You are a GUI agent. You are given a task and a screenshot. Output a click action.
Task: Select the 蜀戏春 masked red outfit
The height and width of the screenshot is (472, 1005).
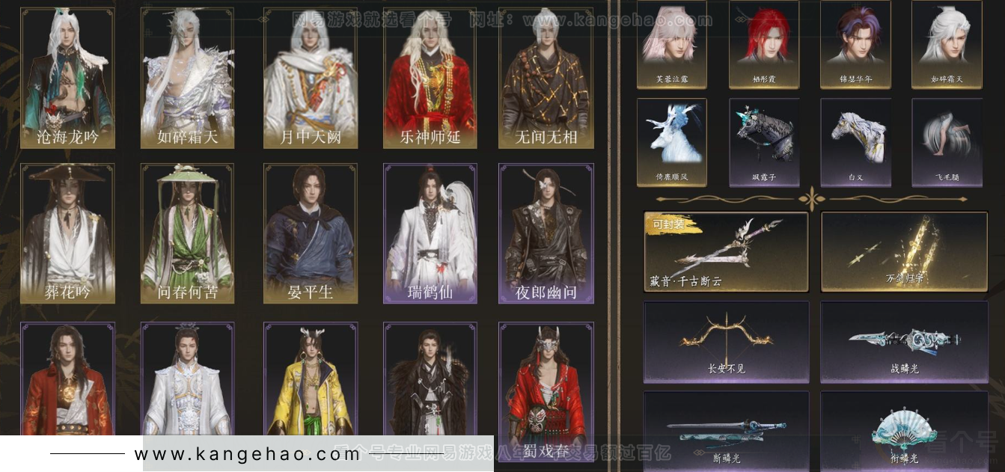point(546,389)
